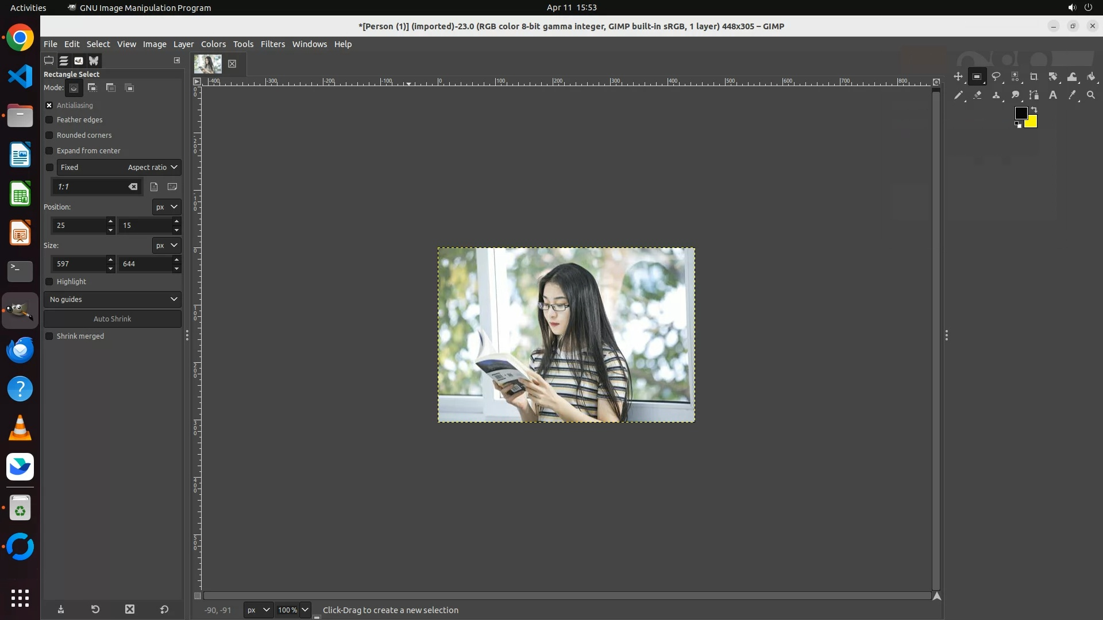
Task: Select the Color Picker eyedropper tool
Action: pos(1072,95)
